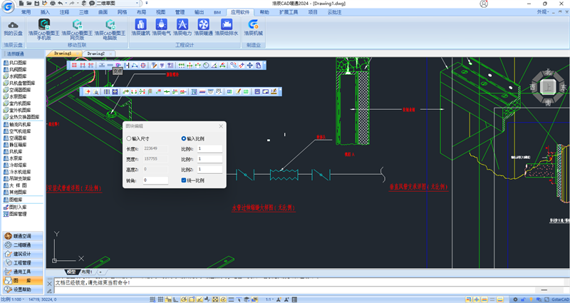Open 我的云盘 cloud drive icon
Image resolution: width=570 pixels, height=303 pixels.
tap(13, 27)
